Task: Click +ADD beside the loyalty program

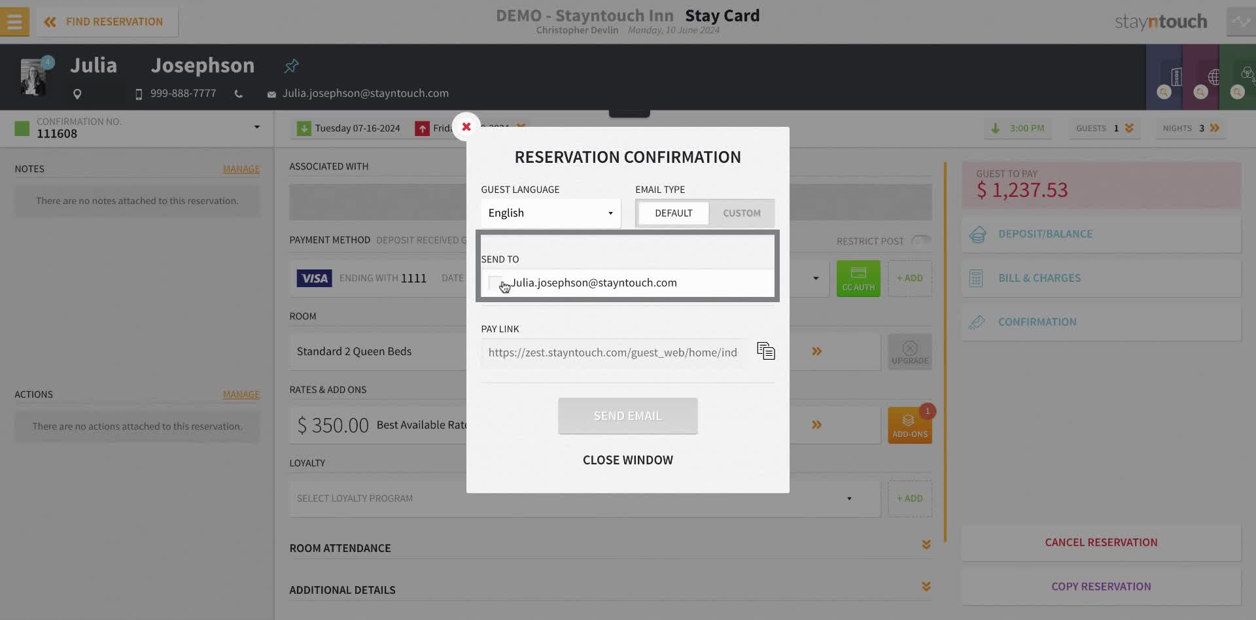Action: [x=910, y=498]
